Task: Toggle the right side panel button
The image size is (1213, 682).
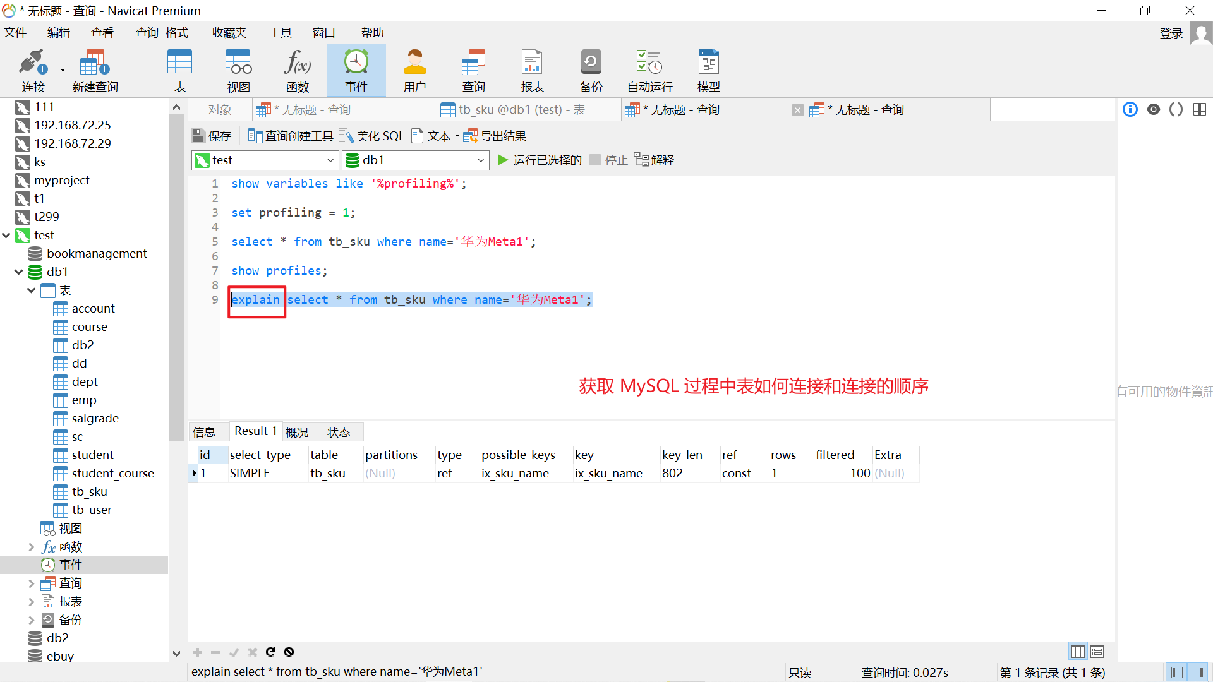Action: [1198, 673]
